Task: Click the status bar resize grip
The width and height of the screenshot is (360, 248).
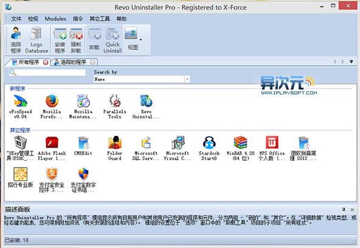Action: pos(354,241)
